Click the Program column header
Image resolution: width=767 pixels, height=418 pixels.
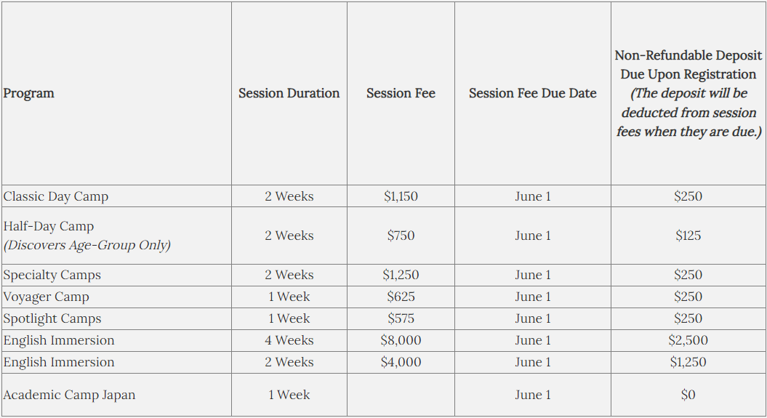(x=28, y=93)
